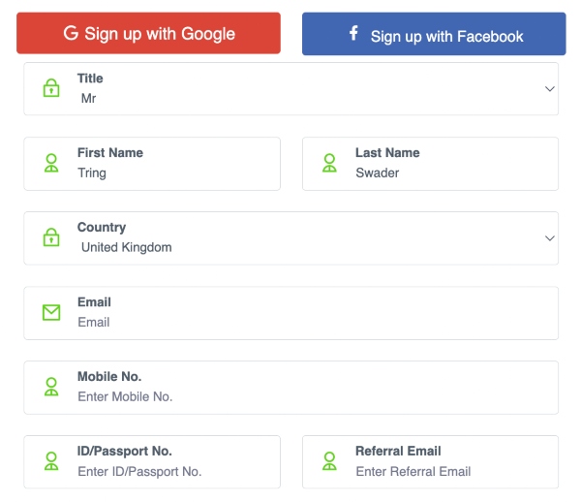The height and width of the screenshot is (502, 581).
Task: Click into the Enter Mobile No. field
Action: click(x=290, y=388)
